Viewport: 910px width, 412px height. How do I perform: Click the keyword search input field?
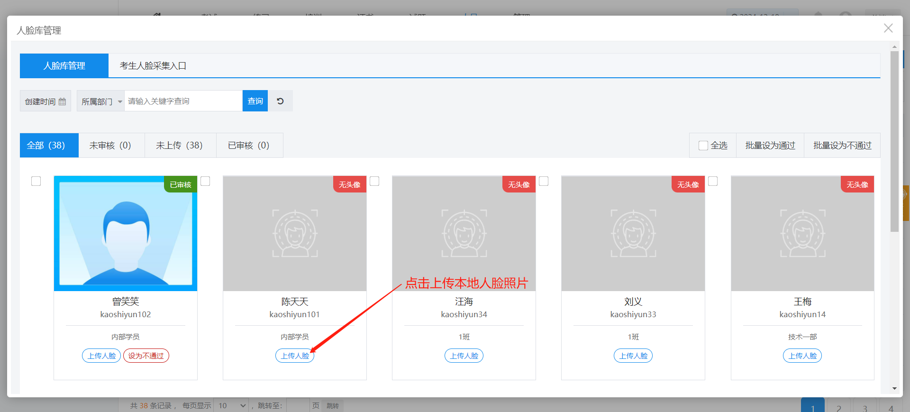(183, 101)
